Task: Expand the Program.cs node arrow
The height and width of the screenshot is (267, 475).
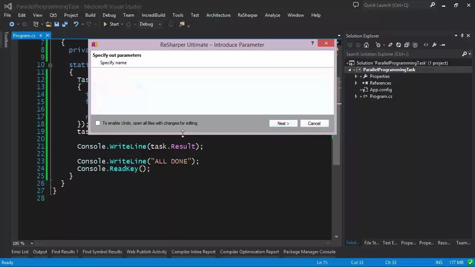Action: coord(356,96)
